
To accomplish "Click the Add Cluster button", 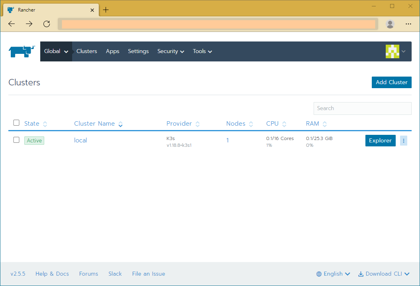I will (x=391, y=82).
